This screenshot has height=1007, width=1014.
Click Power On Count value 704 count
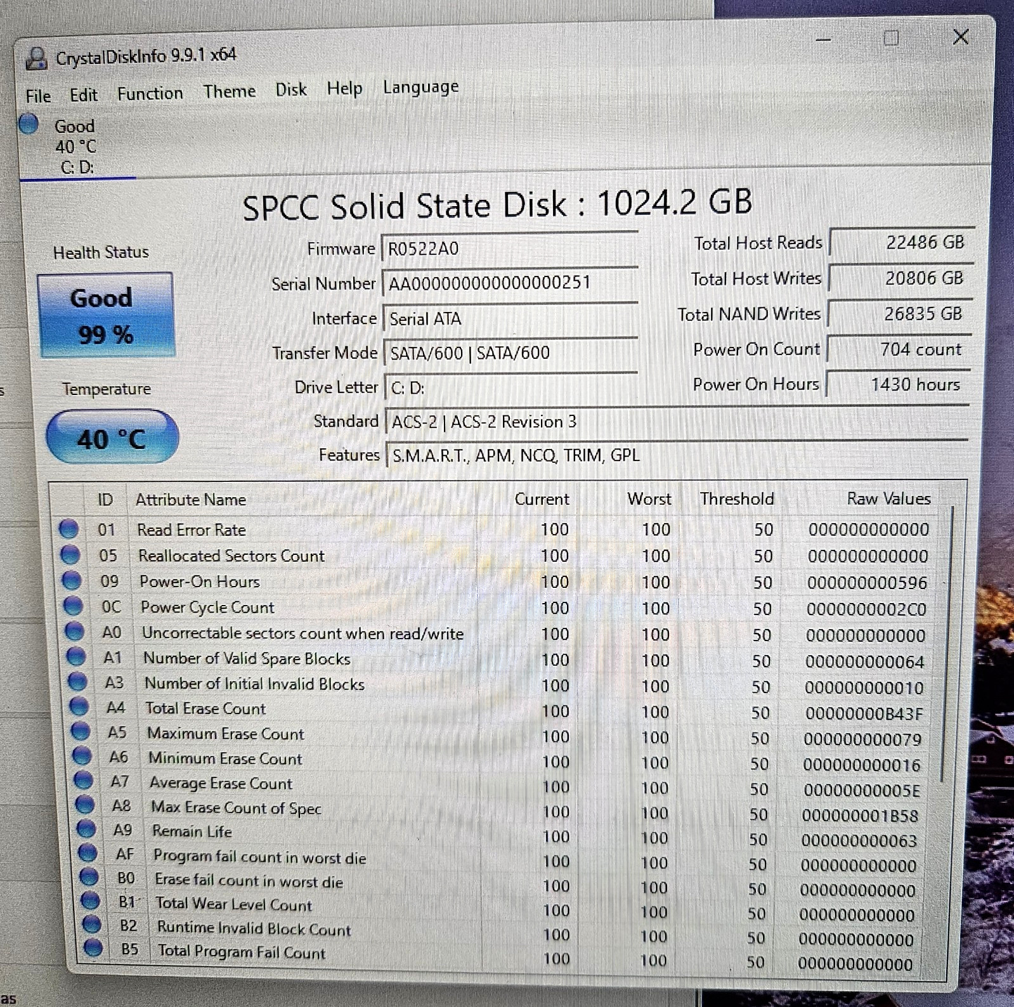click(899, 349)
